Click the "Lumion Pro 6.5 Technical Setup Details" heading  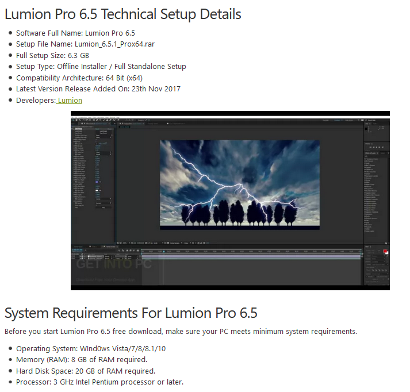coord(123,14)
